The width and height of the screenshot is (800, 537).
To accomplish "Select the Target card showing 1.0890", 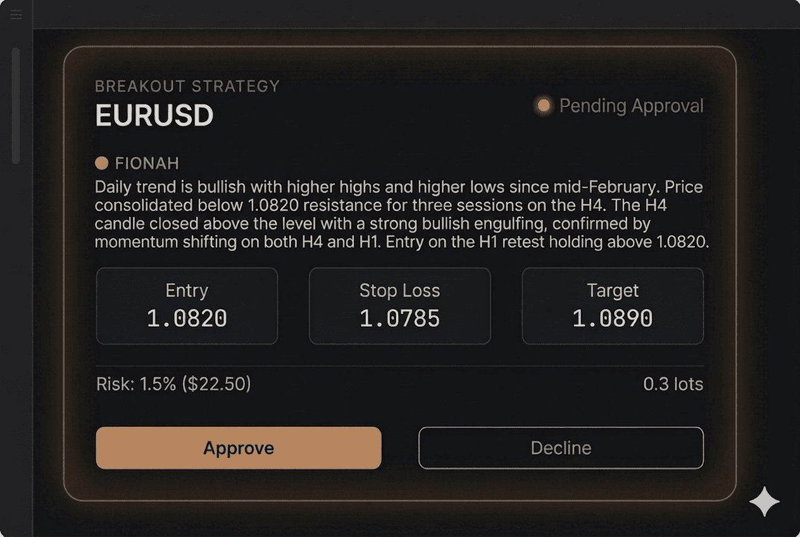I will tap(612, 306).
